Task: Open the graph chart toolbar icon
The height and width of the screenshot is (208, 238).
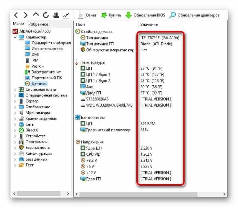Action: click(66, 15)
